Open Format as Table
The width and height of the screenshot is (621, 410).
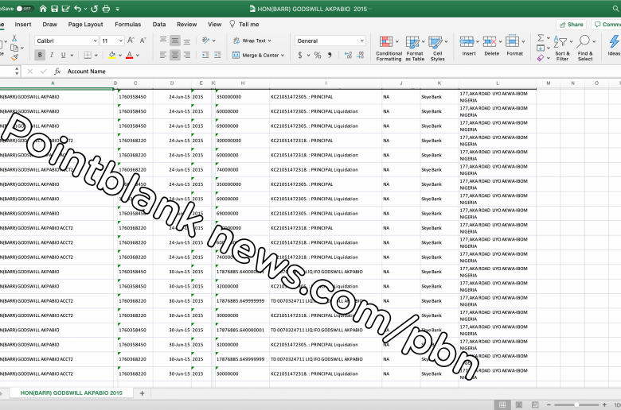click(415, 48)
